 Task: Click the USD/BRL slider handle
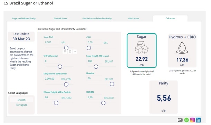(103, 103)
